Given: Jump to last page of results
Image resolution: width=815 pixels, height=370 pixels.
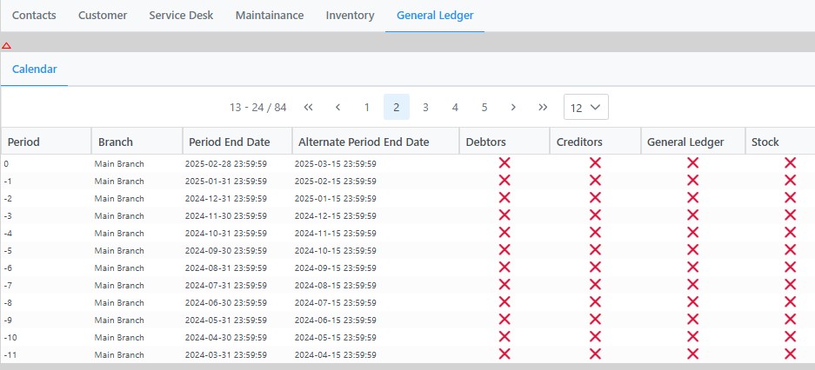Looking at the screenshot, I should 543,107.
